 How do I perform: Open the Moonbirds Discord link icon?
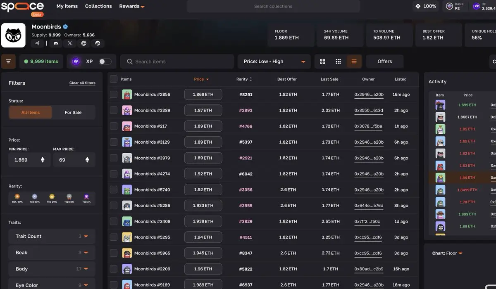pyautogui.click(x=56, y=43)
